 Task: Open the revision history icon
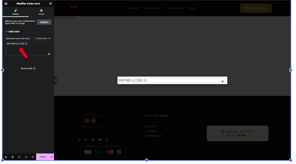(19, 157)
